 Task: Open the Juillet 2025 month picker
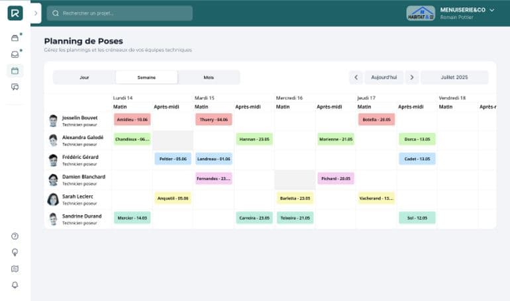point(454,77)
